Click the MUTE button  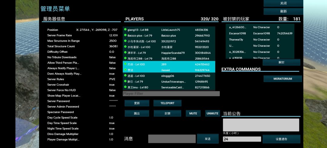click(x=193, y=113)
